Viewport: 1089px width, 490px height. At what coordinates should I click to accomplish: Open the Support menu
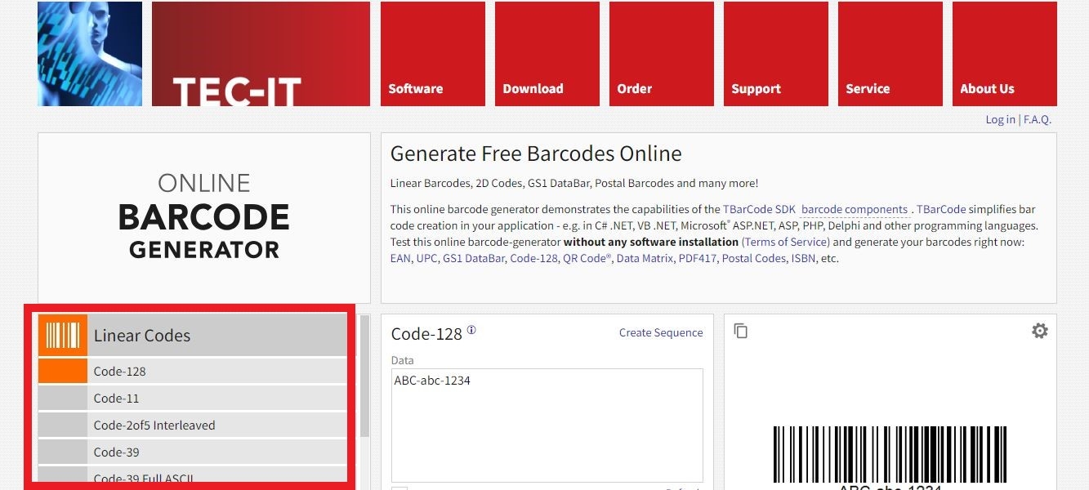[776, 54]
